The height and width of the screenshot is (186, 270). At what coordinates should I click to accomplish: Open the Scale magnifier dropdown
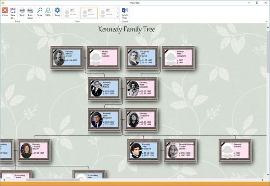coord(40,12)
